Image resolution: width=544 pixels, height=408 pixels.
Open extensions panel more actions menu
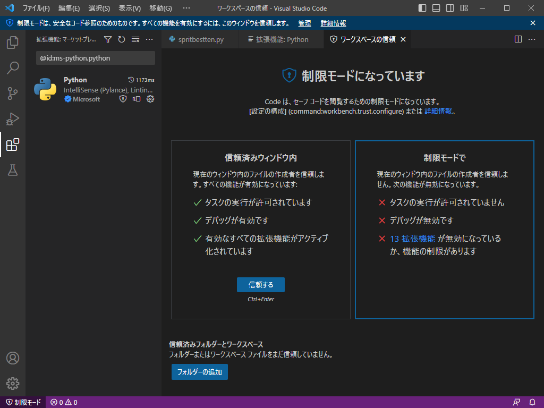(x=149, y=39)
